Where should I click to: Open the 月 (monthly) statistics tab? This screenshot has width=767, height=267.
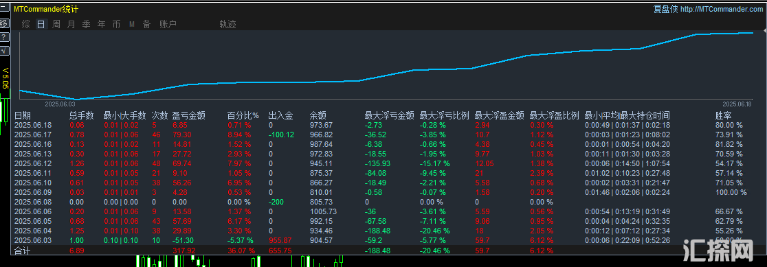click(x=71, y=25)
